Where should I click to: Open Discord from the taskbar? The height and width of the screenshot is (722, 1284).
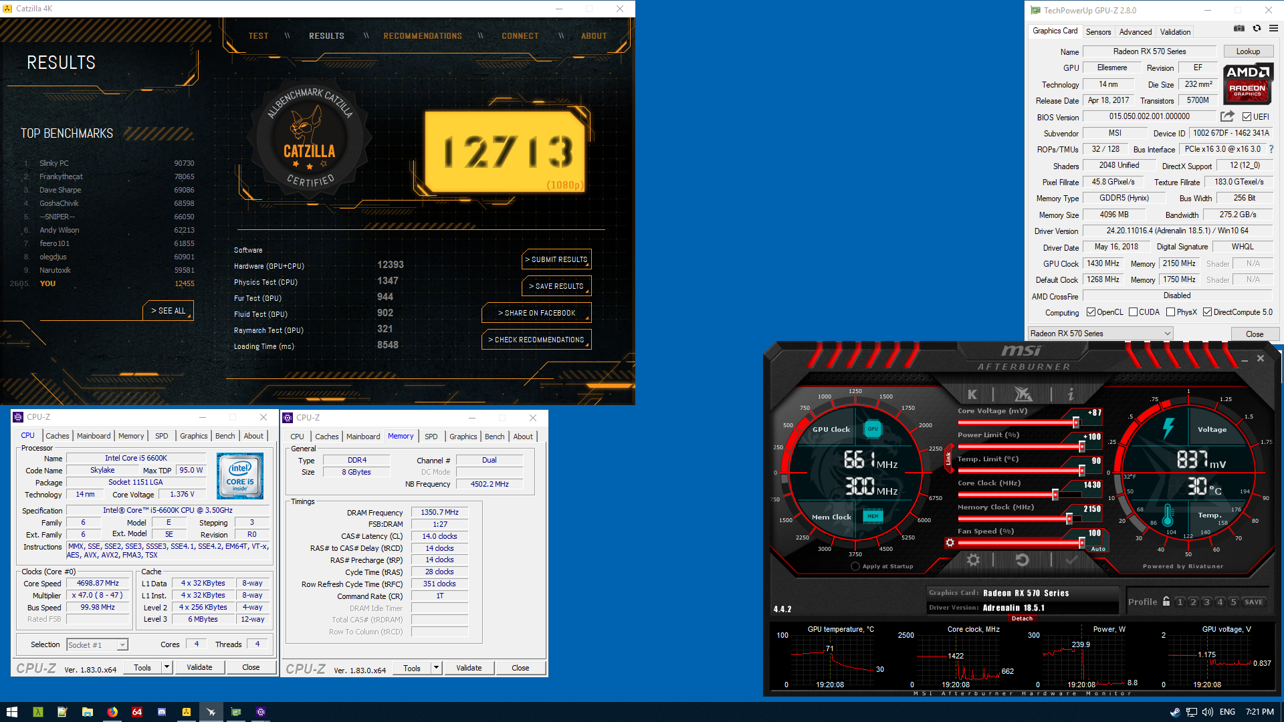point(161,712)
